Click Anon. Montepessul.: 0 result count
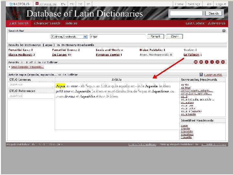 [x=156, y=55]
